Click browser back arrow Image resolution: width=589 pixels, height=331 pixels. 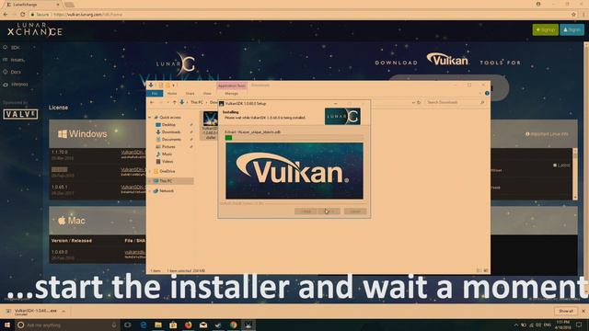(6, 15)
